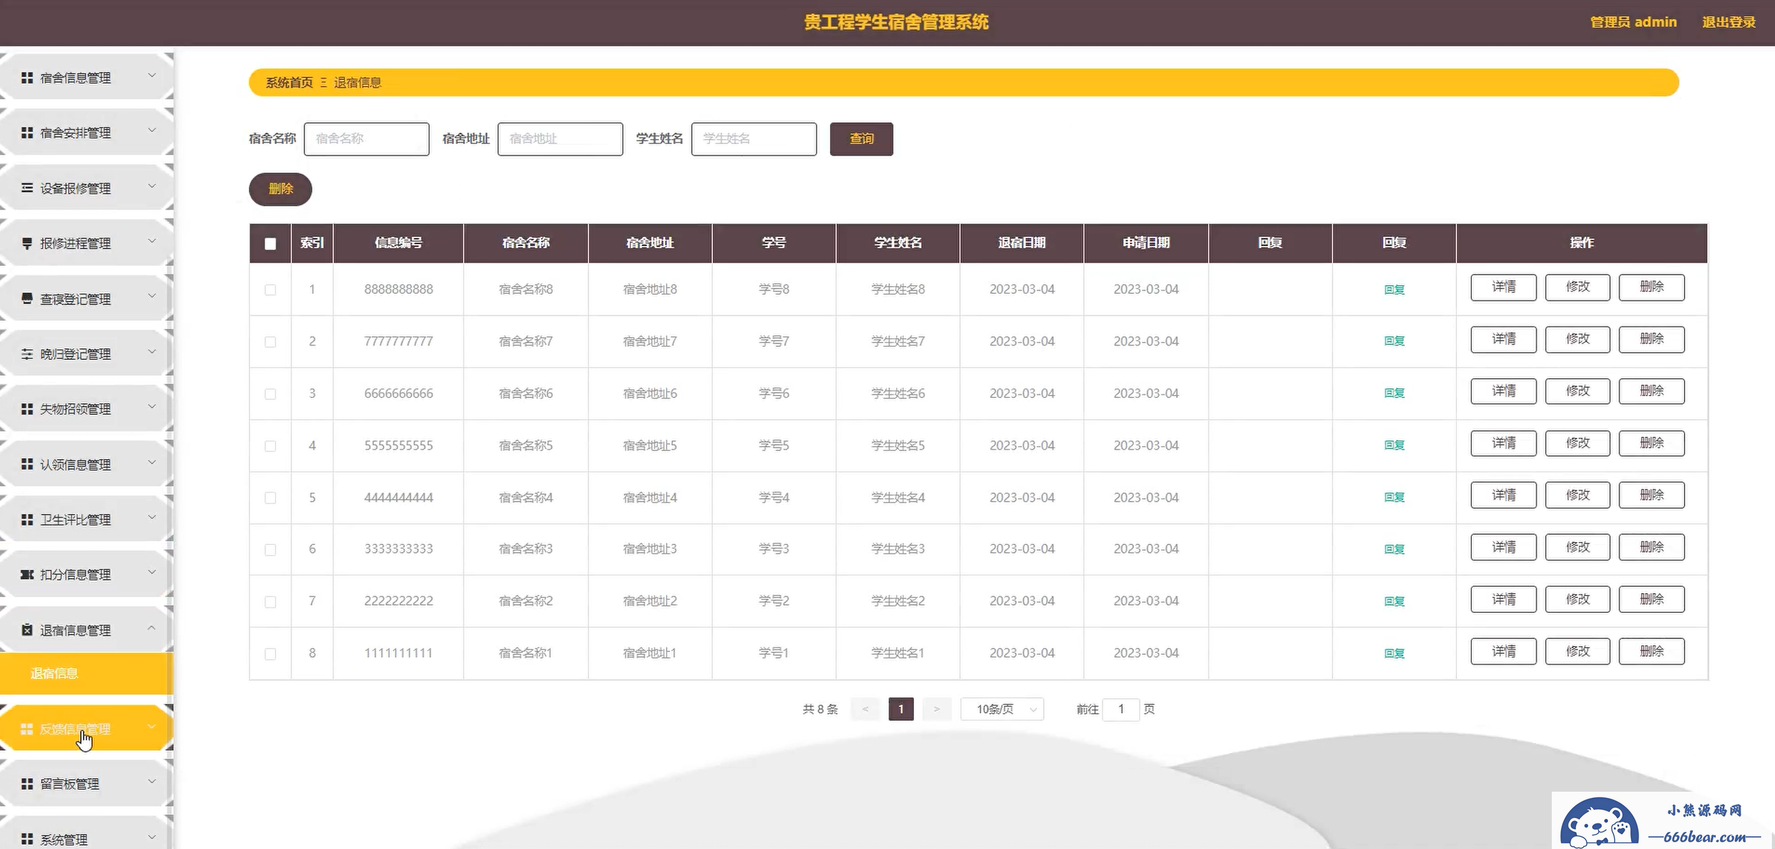1775x849 pixels.
Task: Click the 留言板管理 grid icon
Action: 27,784
